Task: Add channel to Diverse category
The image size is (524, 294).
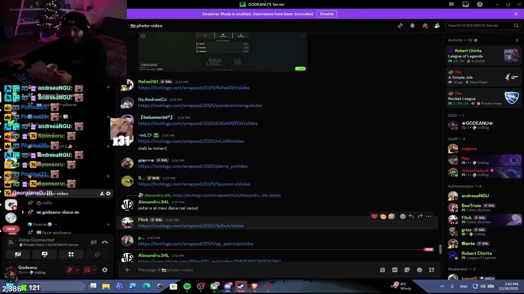Action: pyautogui.click(x=108, y=224)
